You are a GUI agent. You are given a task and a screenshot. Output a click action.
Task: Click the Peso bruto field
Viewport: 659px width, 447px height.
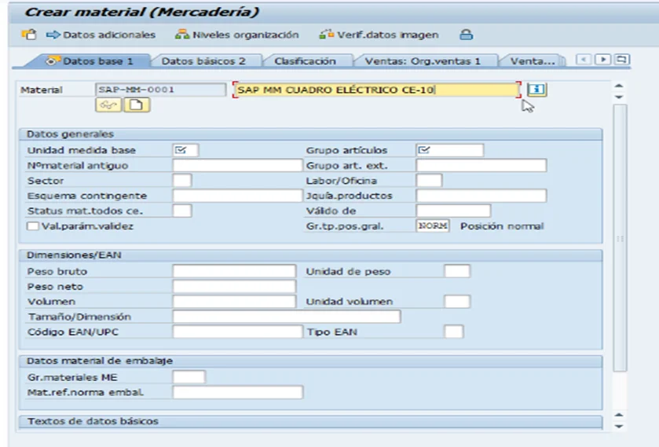tap(234, 271)
